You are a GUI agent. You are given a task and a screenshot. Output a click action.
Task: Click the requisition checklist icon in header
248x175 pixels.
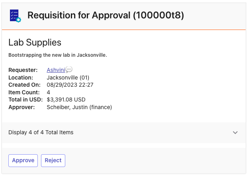(15, 16)
